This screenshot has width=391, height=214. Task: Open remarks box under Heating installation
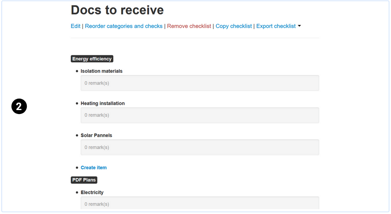click(x=200, y=115)
